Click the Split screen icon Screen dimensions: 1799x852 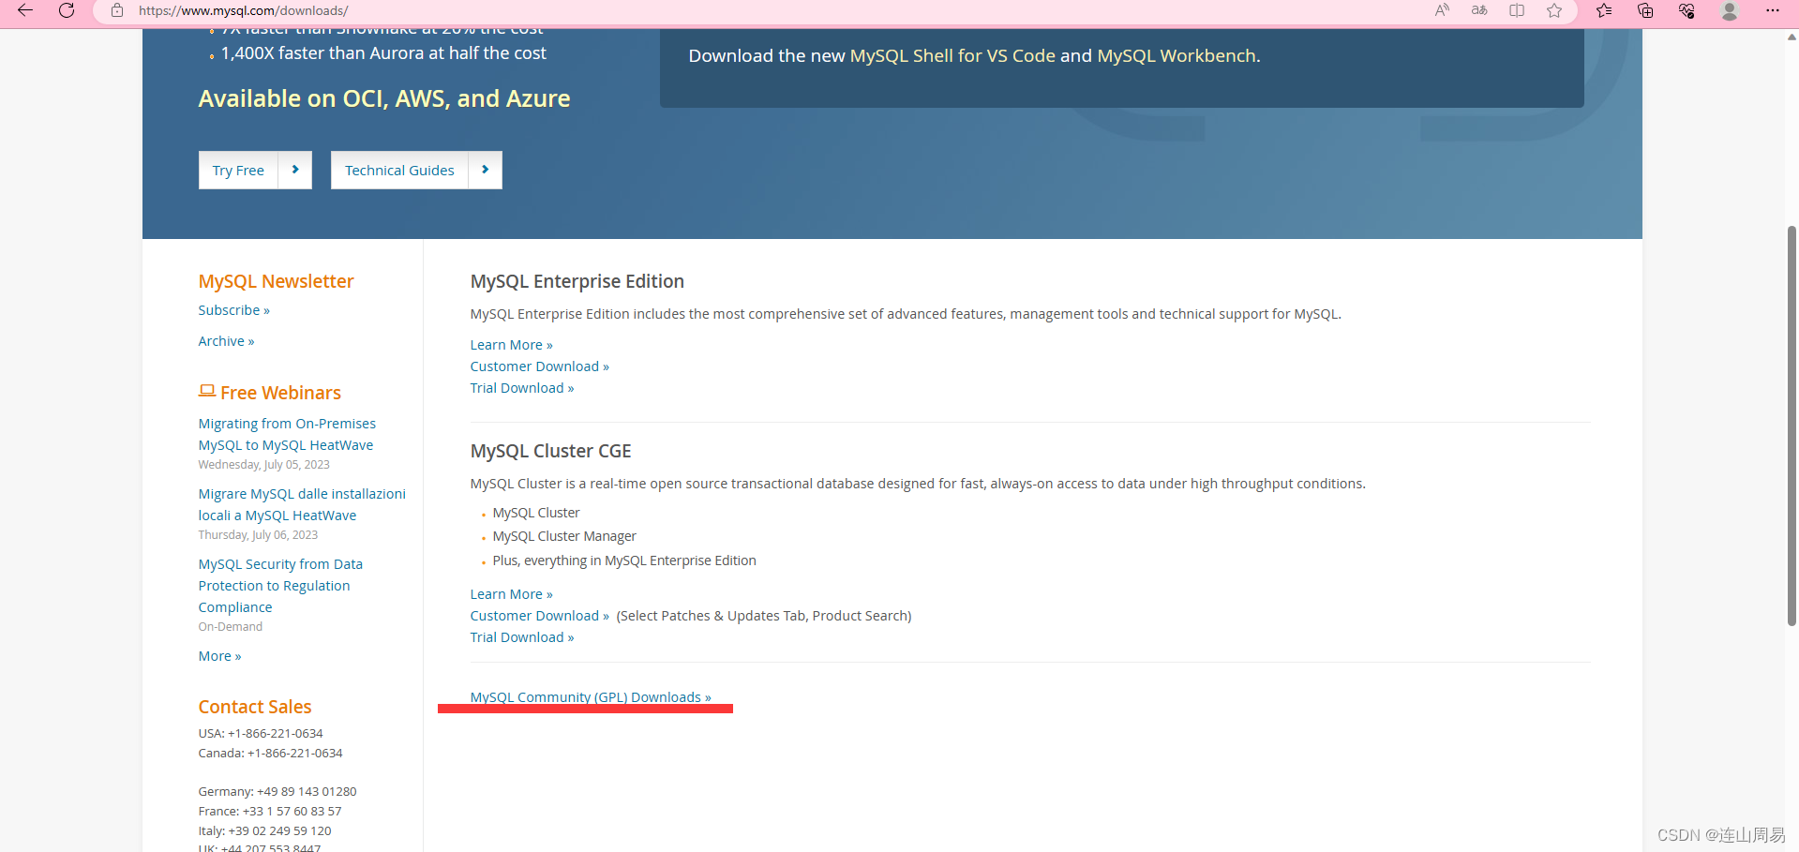(1517, 10)
